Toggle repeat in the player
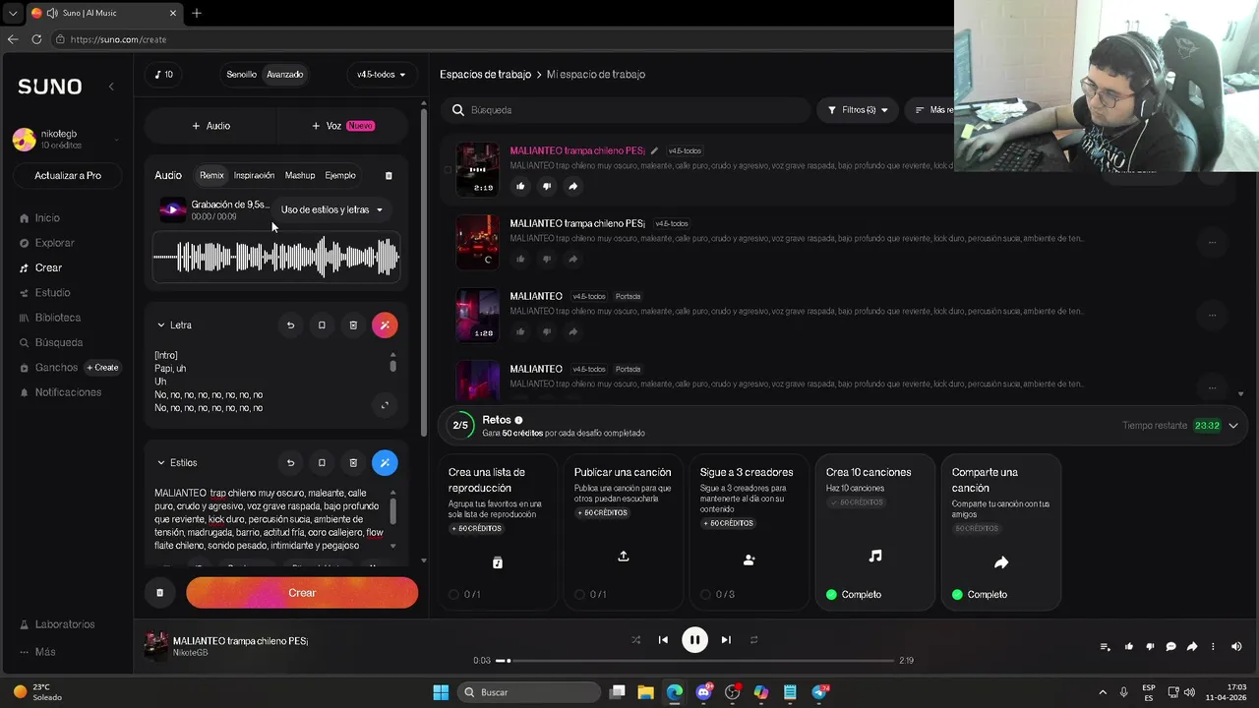Screen dimensions: 1259x708 pos(753,640)
